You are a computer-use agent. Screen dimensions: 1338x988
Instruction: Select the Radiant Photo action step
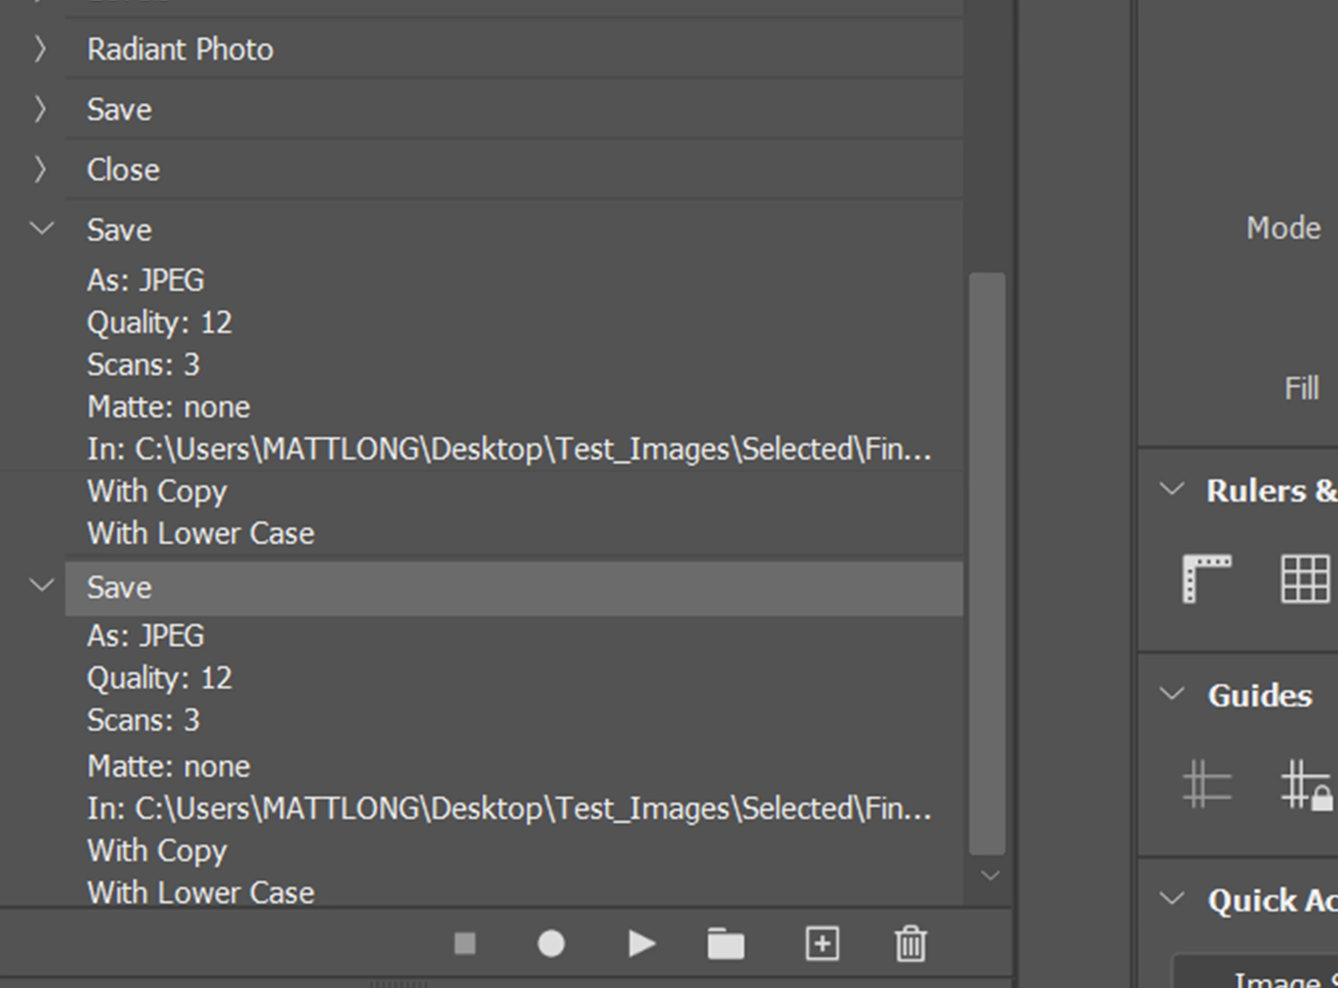(180, 49)
